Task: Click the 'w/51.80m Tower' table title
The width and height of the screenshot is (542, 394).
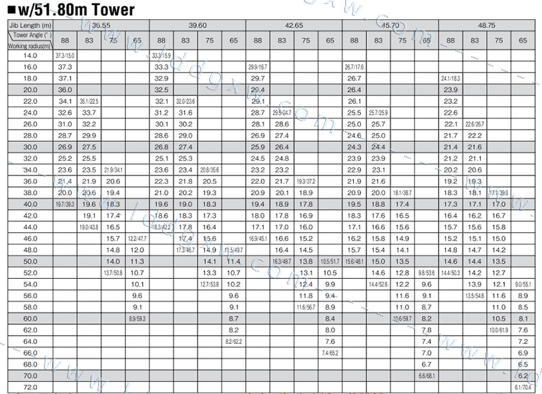Action: 71,10
